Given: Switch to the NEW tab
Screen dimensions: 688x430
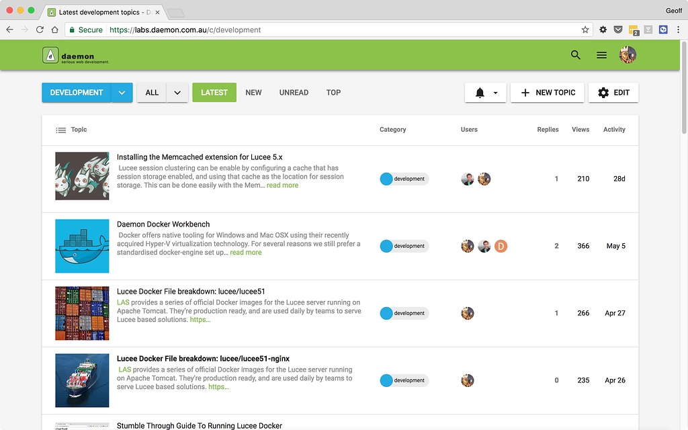Looking at the screenshot, I should click(253, 93).
